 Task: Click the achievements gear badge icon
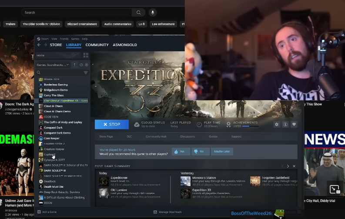coord(228,125)
